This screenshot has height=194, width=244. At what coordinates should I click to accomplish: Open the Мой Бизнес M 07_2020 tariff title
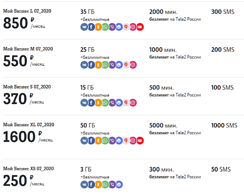pos(28,49)
